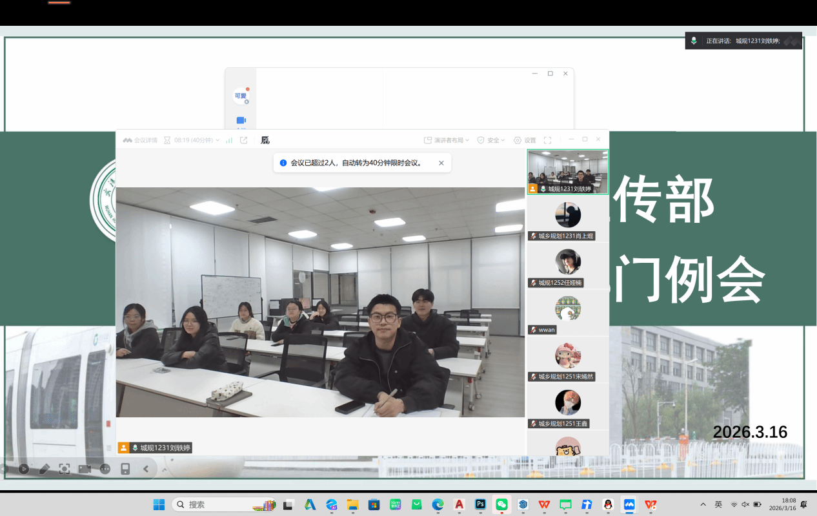The image size is (817, 516).
Task: Click the share/pop-out arrow icon in meeting toolbar
Action: [x=244, y=140]
